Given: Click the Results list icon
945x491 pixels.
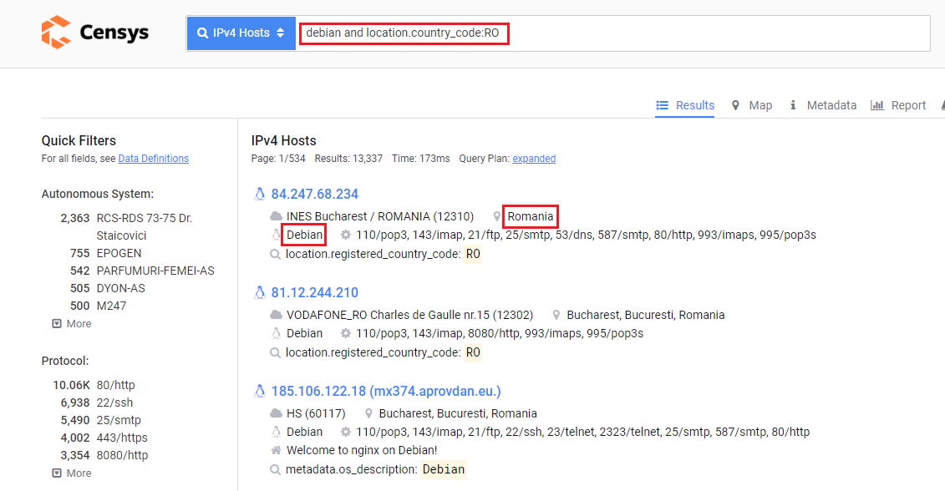Looking at the screenshot, I should [x=663, y=105].
